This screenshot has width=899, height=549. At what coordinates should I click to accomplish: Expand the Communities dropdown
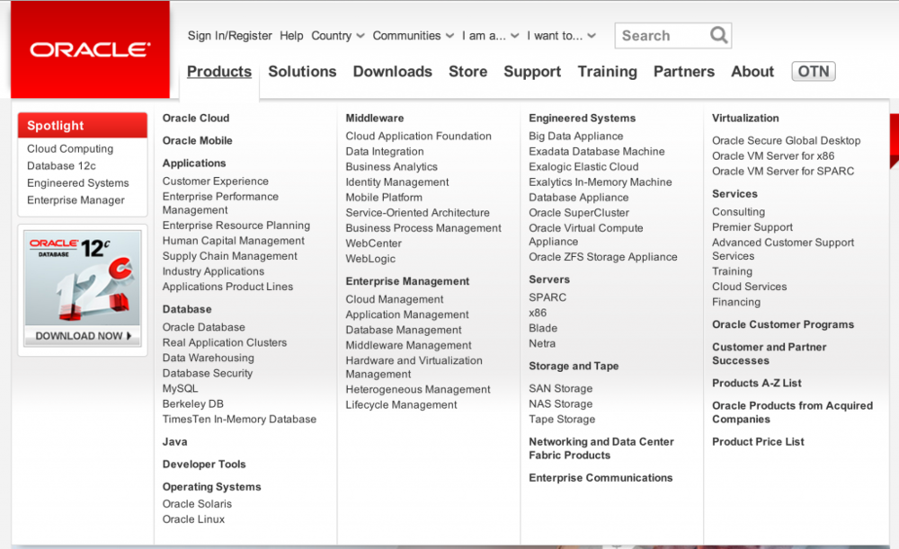coord(413,36)
